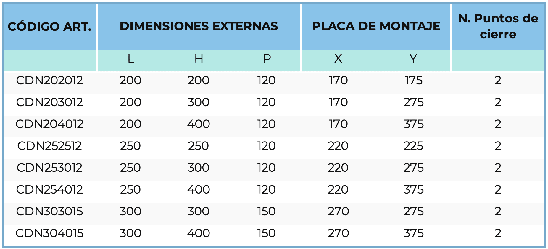548x249 pixels.
Task: Select the CDN304015 code cell
Action: pyautogui.click(x=49, y=233)
